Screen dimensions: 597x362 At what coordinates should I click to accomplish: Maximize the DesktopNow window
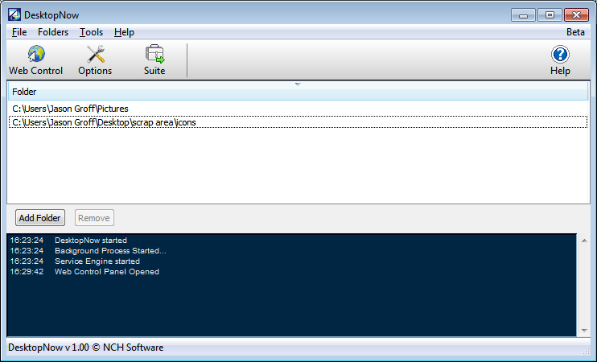(x=550, y=14)
